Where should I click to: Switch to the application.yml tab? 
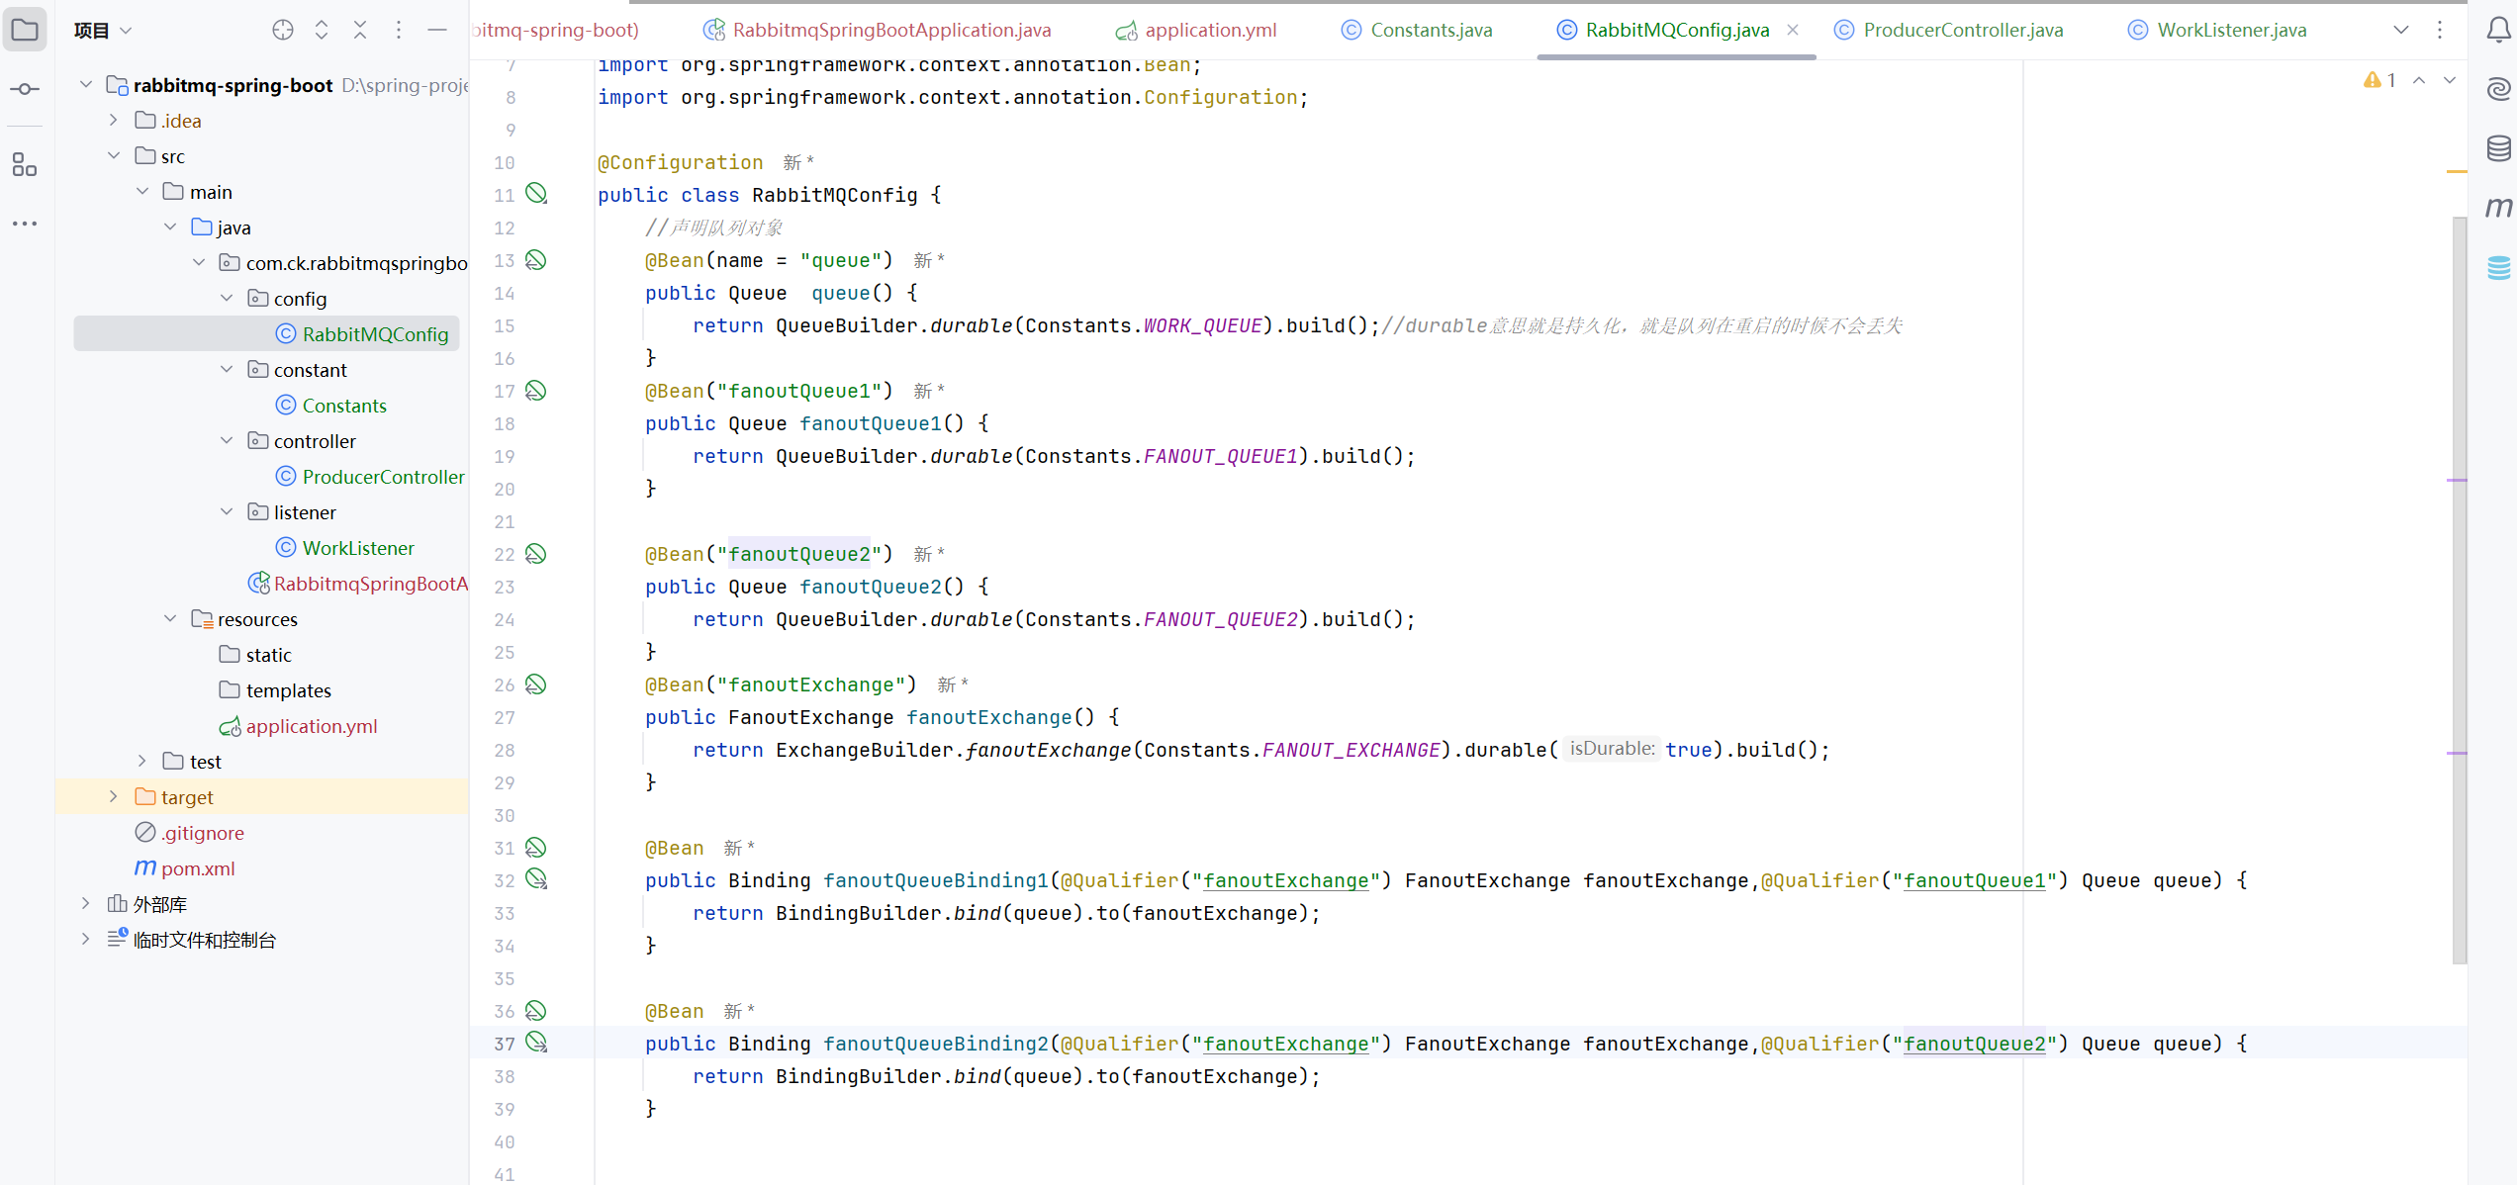(1209, 30)
